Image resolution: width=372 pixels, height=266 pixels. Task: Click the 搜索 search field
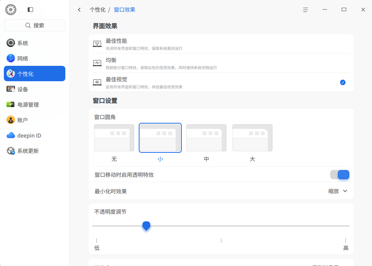[35, 25]
